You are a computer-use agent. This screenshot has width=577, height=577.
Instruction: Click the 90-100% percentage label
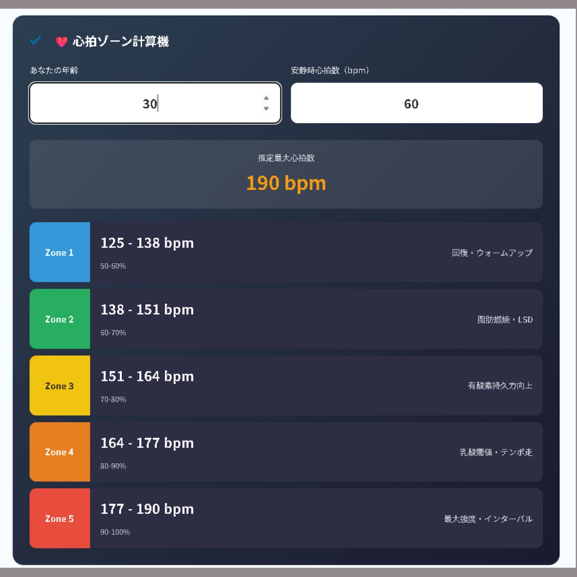(x=115, y=532)
